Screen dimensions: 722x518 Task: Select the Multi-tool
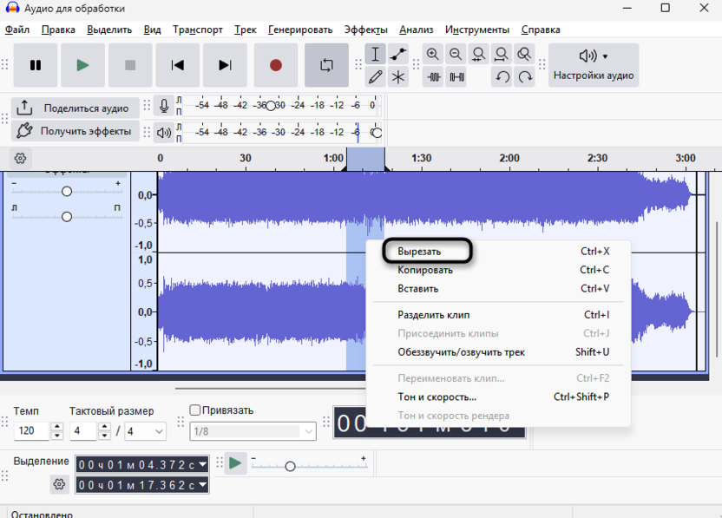397,77
